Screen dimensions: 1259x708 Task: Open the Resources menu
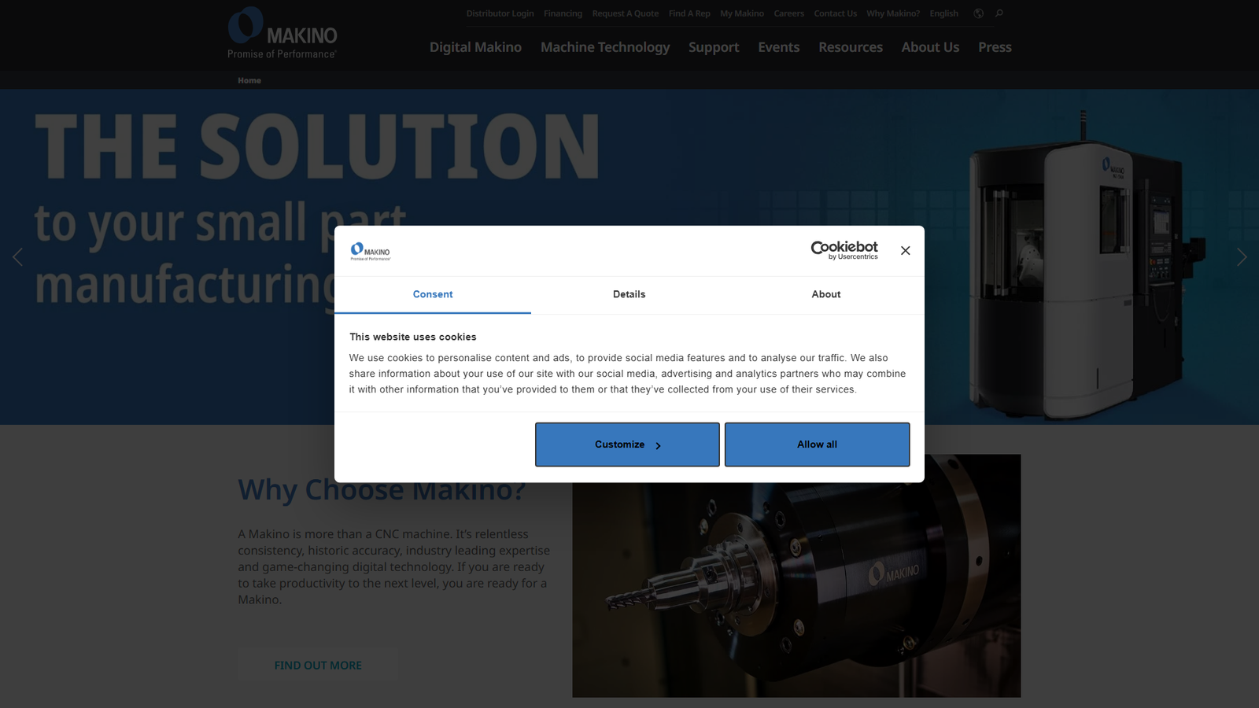coord(850,47)
